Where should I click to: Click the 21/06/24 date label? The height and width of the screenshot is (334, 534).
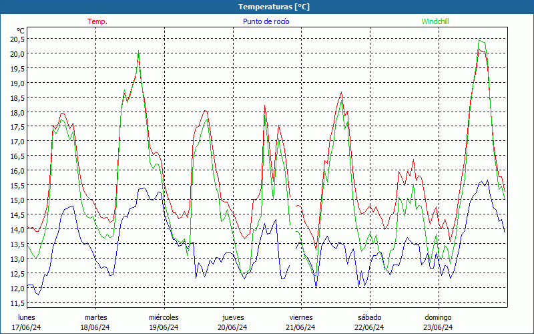click(301, 327)
